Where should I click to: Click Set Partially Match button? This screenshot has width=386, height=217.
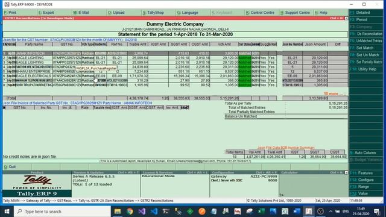[366, 62]
